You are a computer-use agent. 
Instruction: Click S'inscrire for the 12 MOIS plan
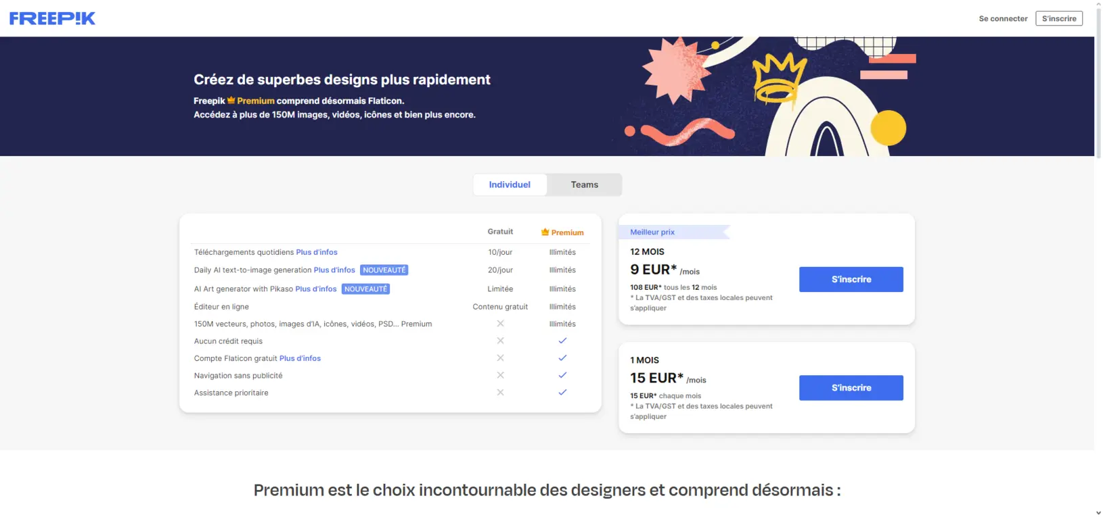[851, 279]
